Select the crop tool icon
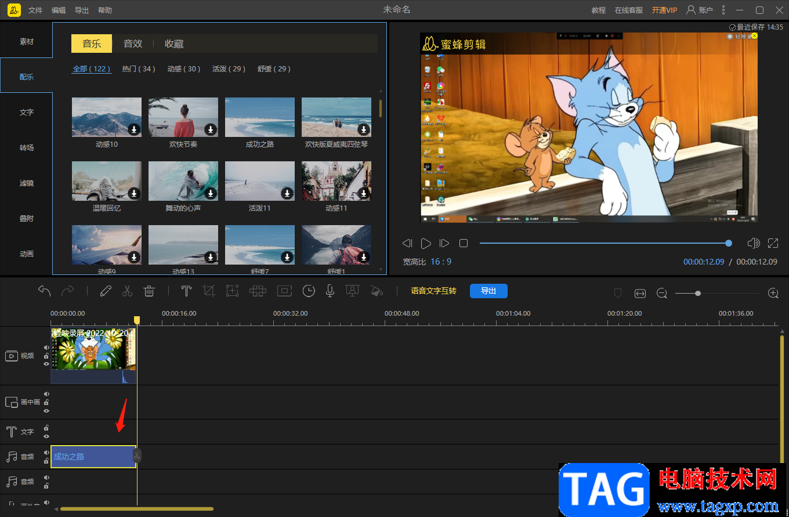Screen dimensions: 789x517 [x=209, y=291]
